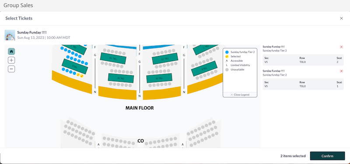The image size is (350, 164).
Task: Click the Sunday Funday event thumbnail
Action: (x=10, y=35)
